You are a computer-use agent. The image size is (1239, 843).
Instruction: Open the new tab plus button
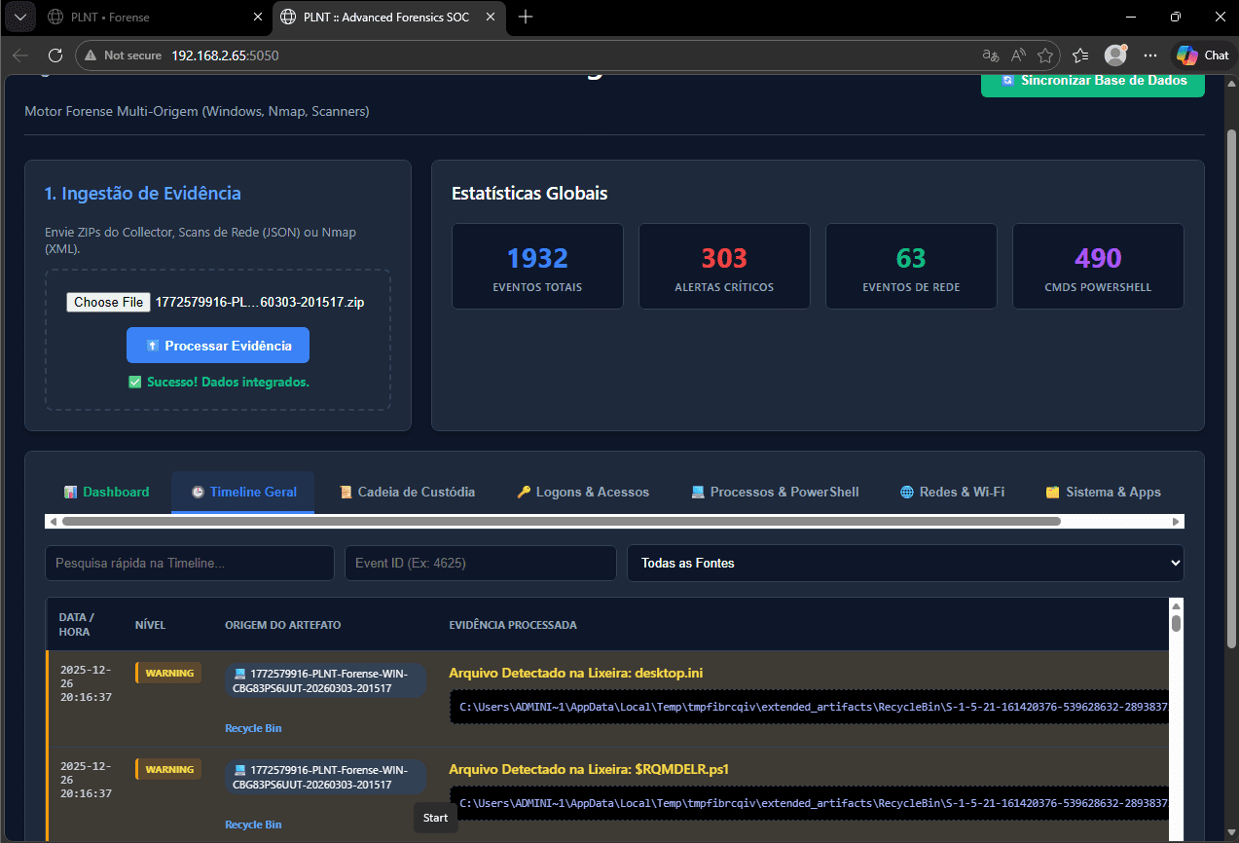pyautogui.click(x=526, y=17)
